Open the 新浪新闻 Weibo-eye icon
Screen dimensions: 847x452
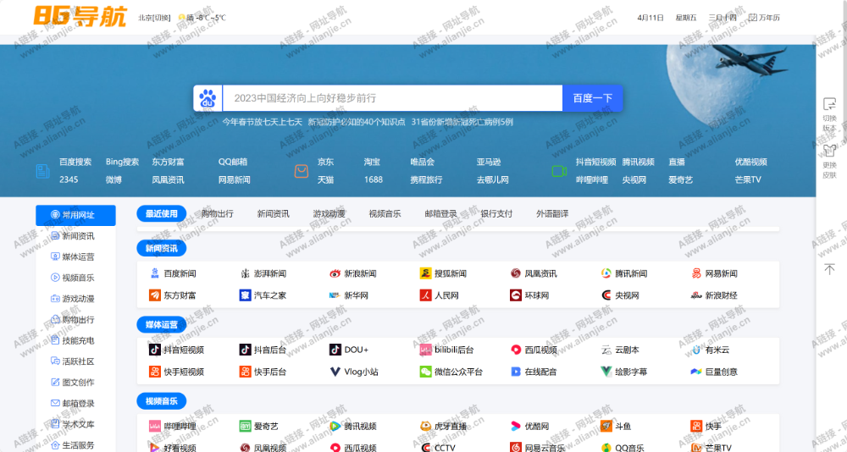335,273
